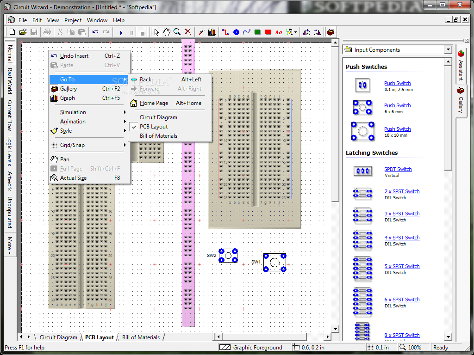Open the Edit menu
Viewport: 474px width, 355px height.
coord(37,20)
